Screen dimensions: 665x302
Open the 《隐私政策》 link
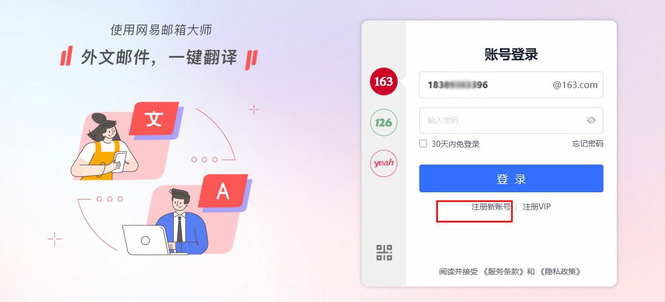[x=560, y=272]
